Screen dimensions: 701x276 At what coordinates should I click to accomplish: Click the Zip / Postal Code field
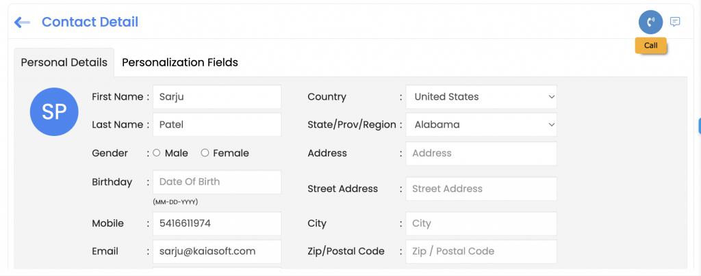click(x=481, y=251)
